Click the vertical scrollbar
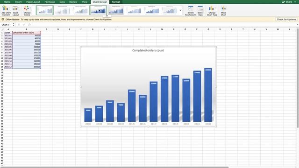The image size is (299, 168). point(298,78)
